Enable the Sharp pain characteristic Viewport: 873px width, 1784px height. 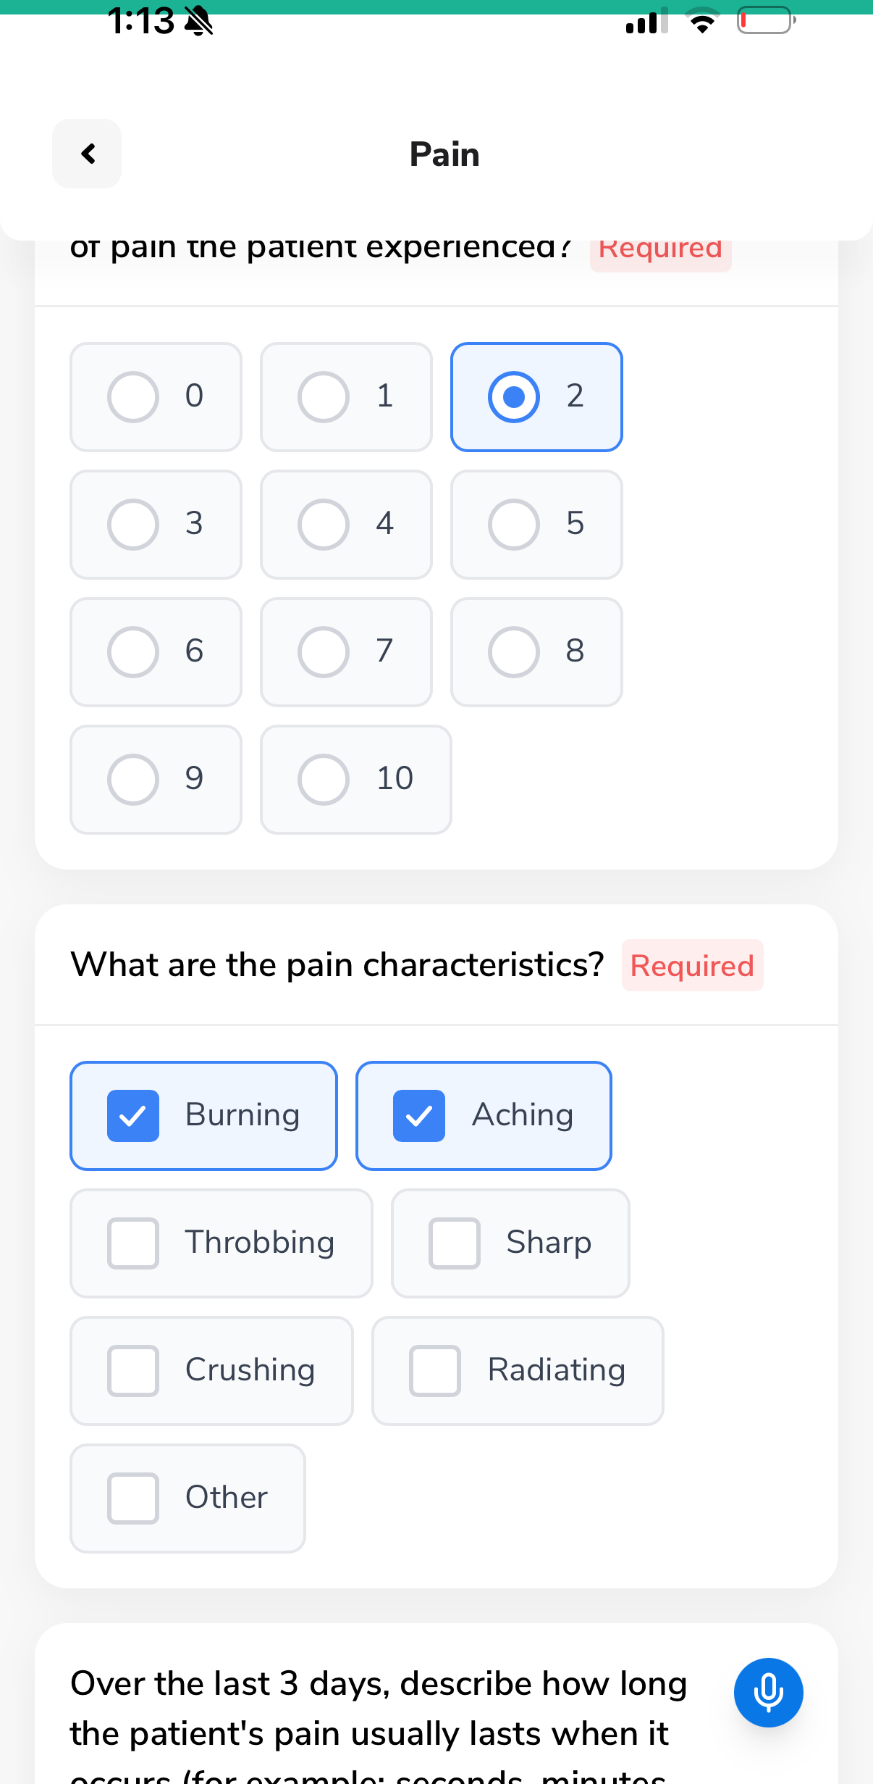(x=510, y=1243)
